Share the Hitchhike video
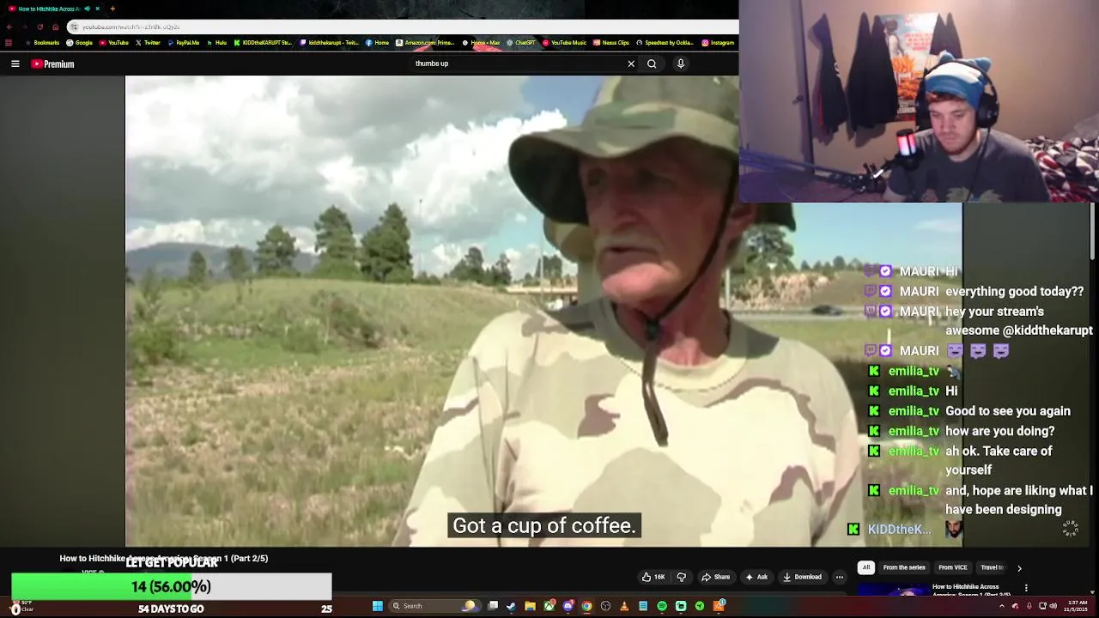The width and height of the screenshot is (1099, 618). 716,577
